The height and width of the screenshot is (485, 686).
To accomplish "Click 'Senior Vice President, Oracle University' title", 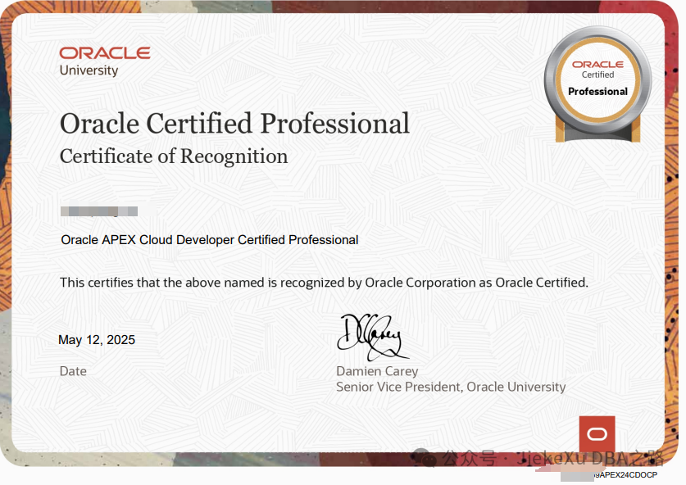I will click(x=451, y=387).
